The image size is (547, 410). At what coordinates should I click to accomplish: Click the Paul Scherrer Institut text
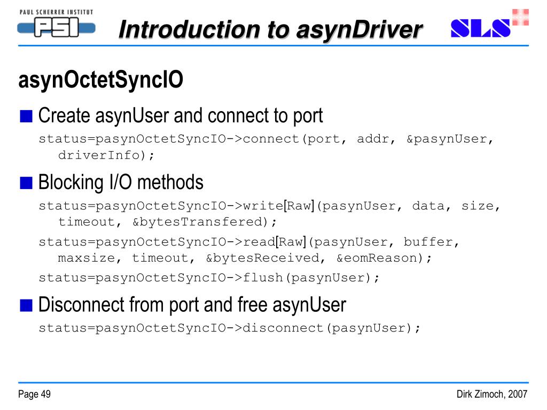[x=56, y=12]
